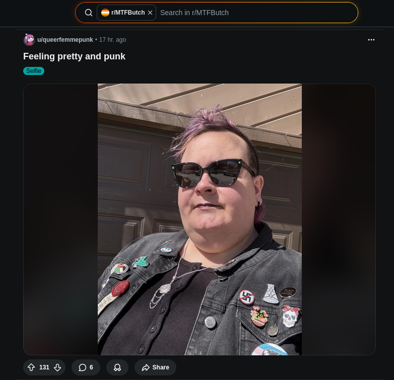Click the 131 vote count
The height and width of the screenshot is (380, 394).
click(44, 367)
